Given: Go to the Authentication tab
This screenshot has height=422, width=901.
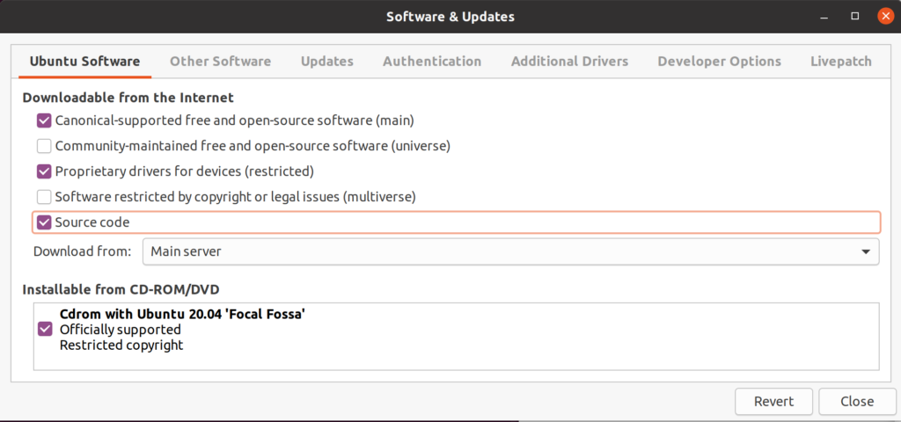Looking at the screenshot, I should point(432,62).
